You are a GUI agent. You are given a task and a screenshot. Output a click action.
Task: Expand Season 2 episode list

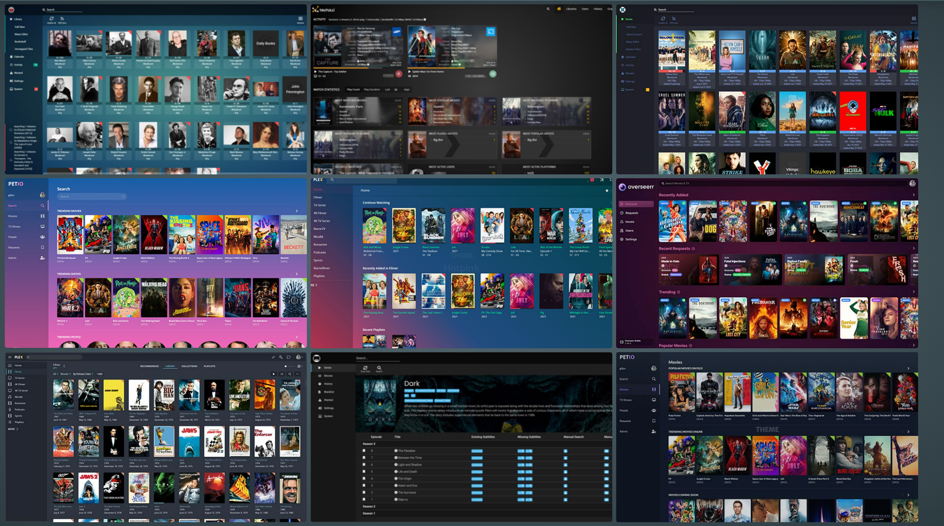369,506
